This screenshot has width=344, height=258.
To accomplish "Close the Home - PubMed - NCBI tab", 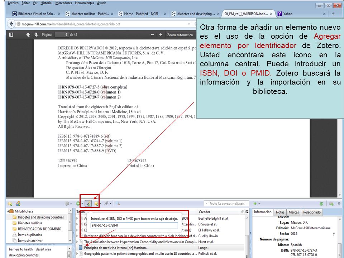I will (x=165, y=14).
